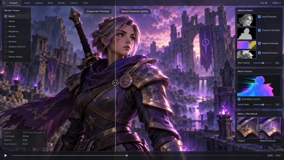Open the Lighting menu
The image size is (284, 160).
click(x=39, y=3)
